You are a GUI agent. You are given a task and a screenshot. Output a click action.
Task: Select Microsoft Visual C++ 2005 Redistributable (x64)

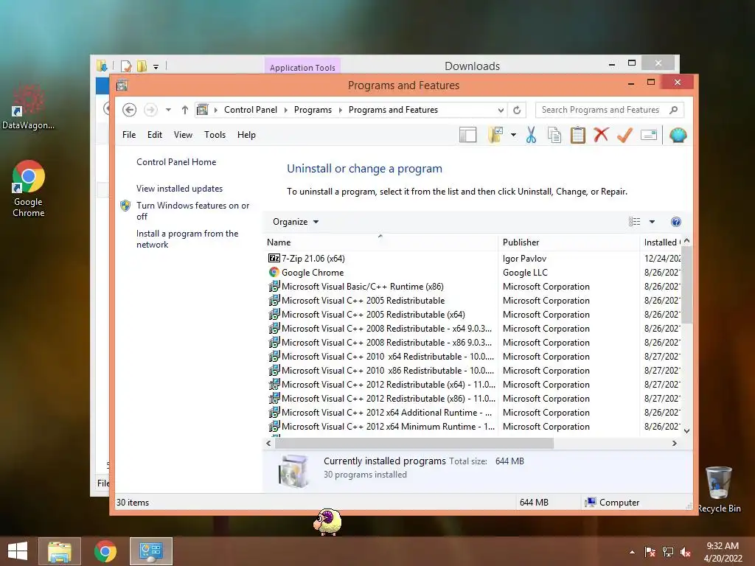pos(373,314)
